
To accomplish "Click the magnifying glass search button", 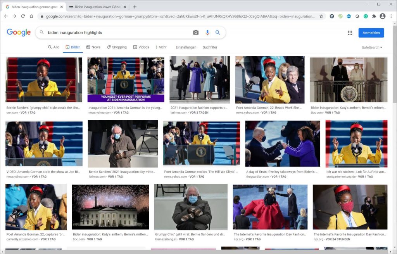I will 218,33.
